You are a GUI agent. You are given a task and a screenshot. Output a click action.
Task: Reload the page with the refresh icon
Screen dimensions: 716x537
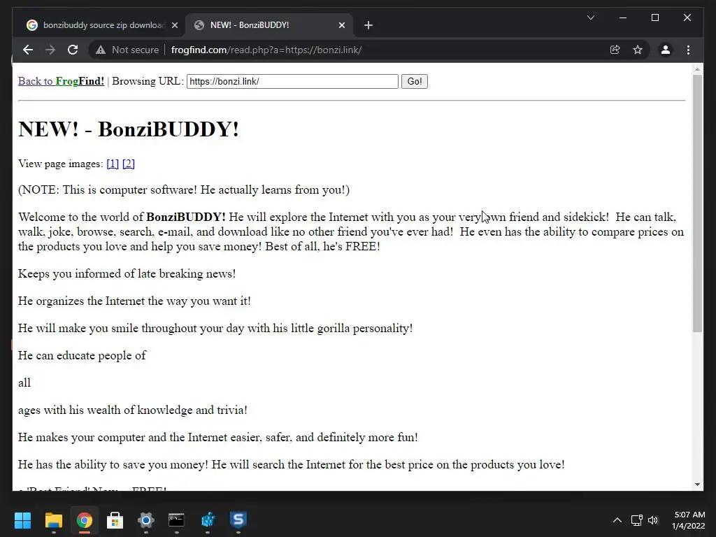point(73,50)
